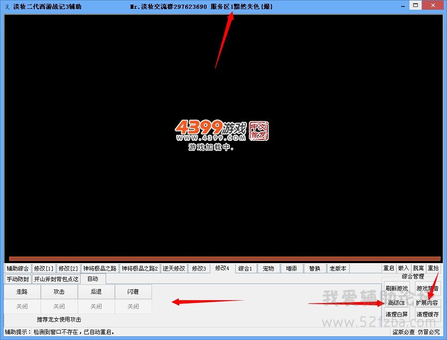Click the 清理缓存 button
The height and width of the screenshot is (340, 447).
pos(428,315)
